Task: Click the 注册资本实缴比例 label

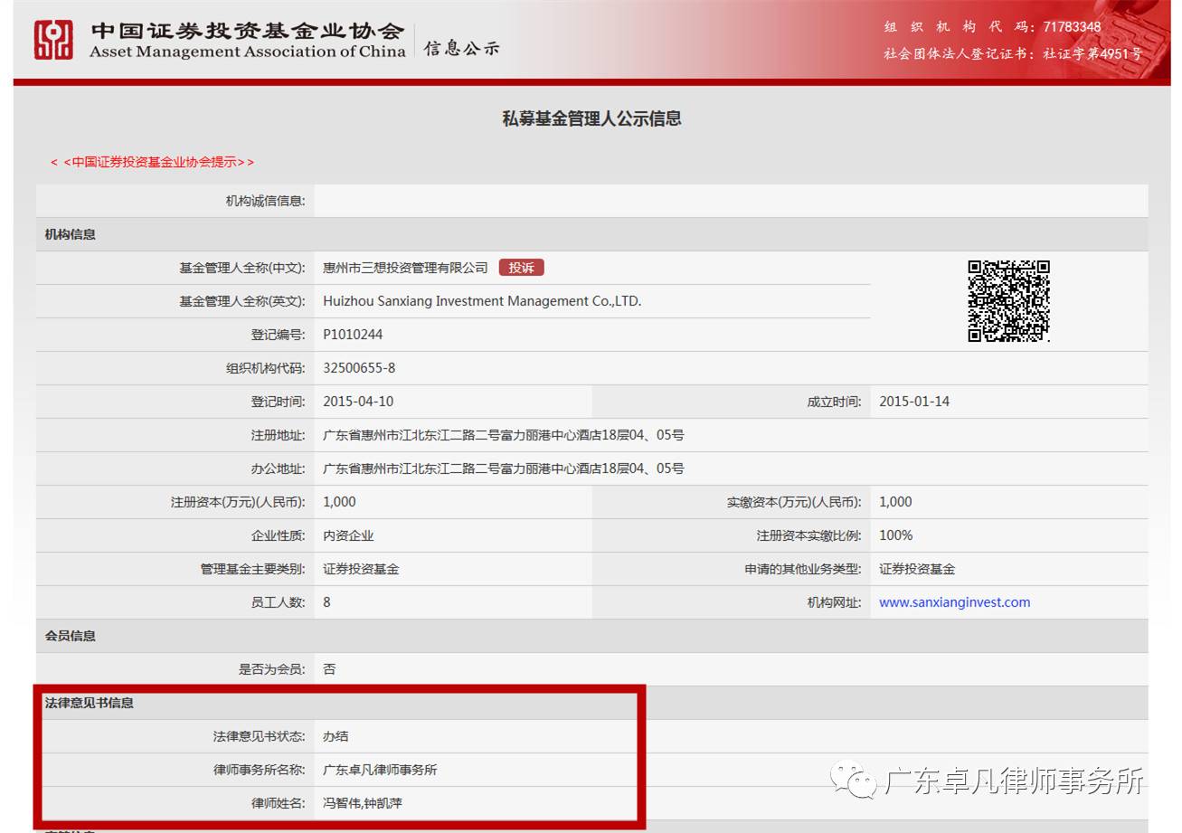Action: (808, 535)
